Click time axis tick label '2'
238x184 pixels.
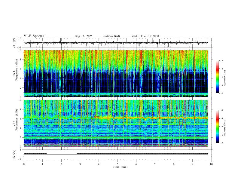(x=61, y=164)
